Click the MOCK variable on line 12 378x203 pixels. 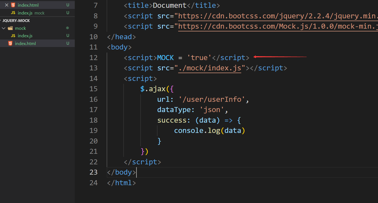coord(165,58)
